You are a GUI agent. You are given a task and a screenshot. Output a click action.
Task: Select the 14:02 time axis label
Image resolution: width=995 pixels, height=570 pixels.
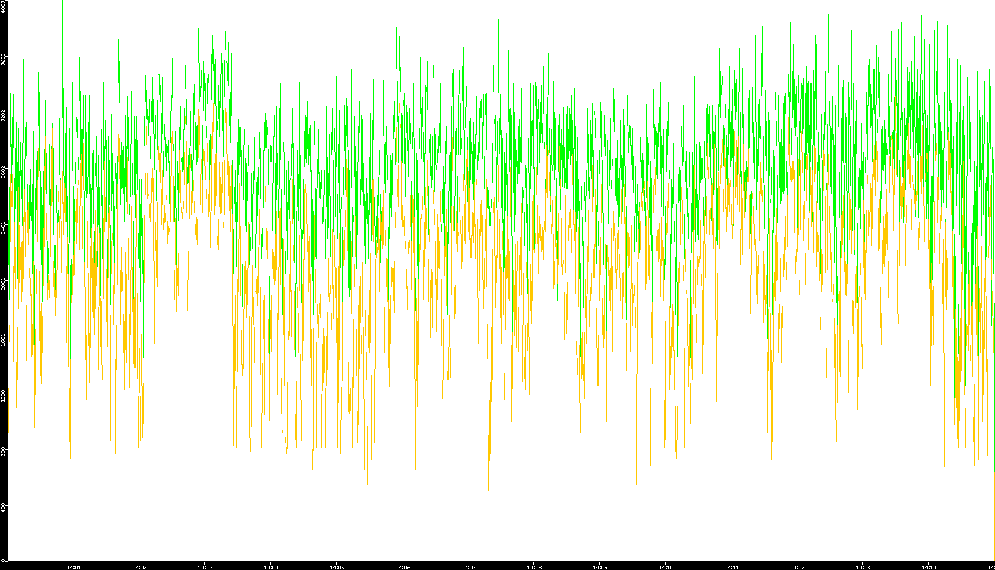(x=139, y=567)
